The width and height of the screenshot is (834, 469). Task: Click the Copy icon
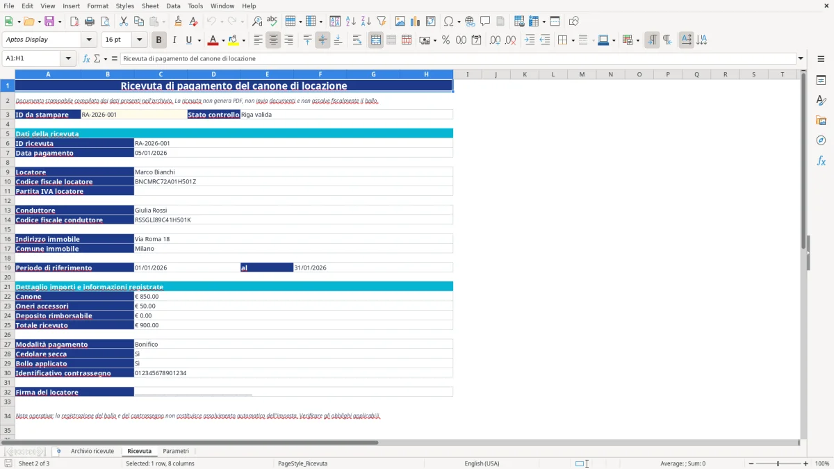point(138,22)
